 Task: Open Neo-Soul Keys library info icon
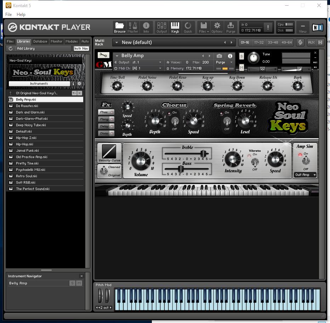[x=73, y=84]
